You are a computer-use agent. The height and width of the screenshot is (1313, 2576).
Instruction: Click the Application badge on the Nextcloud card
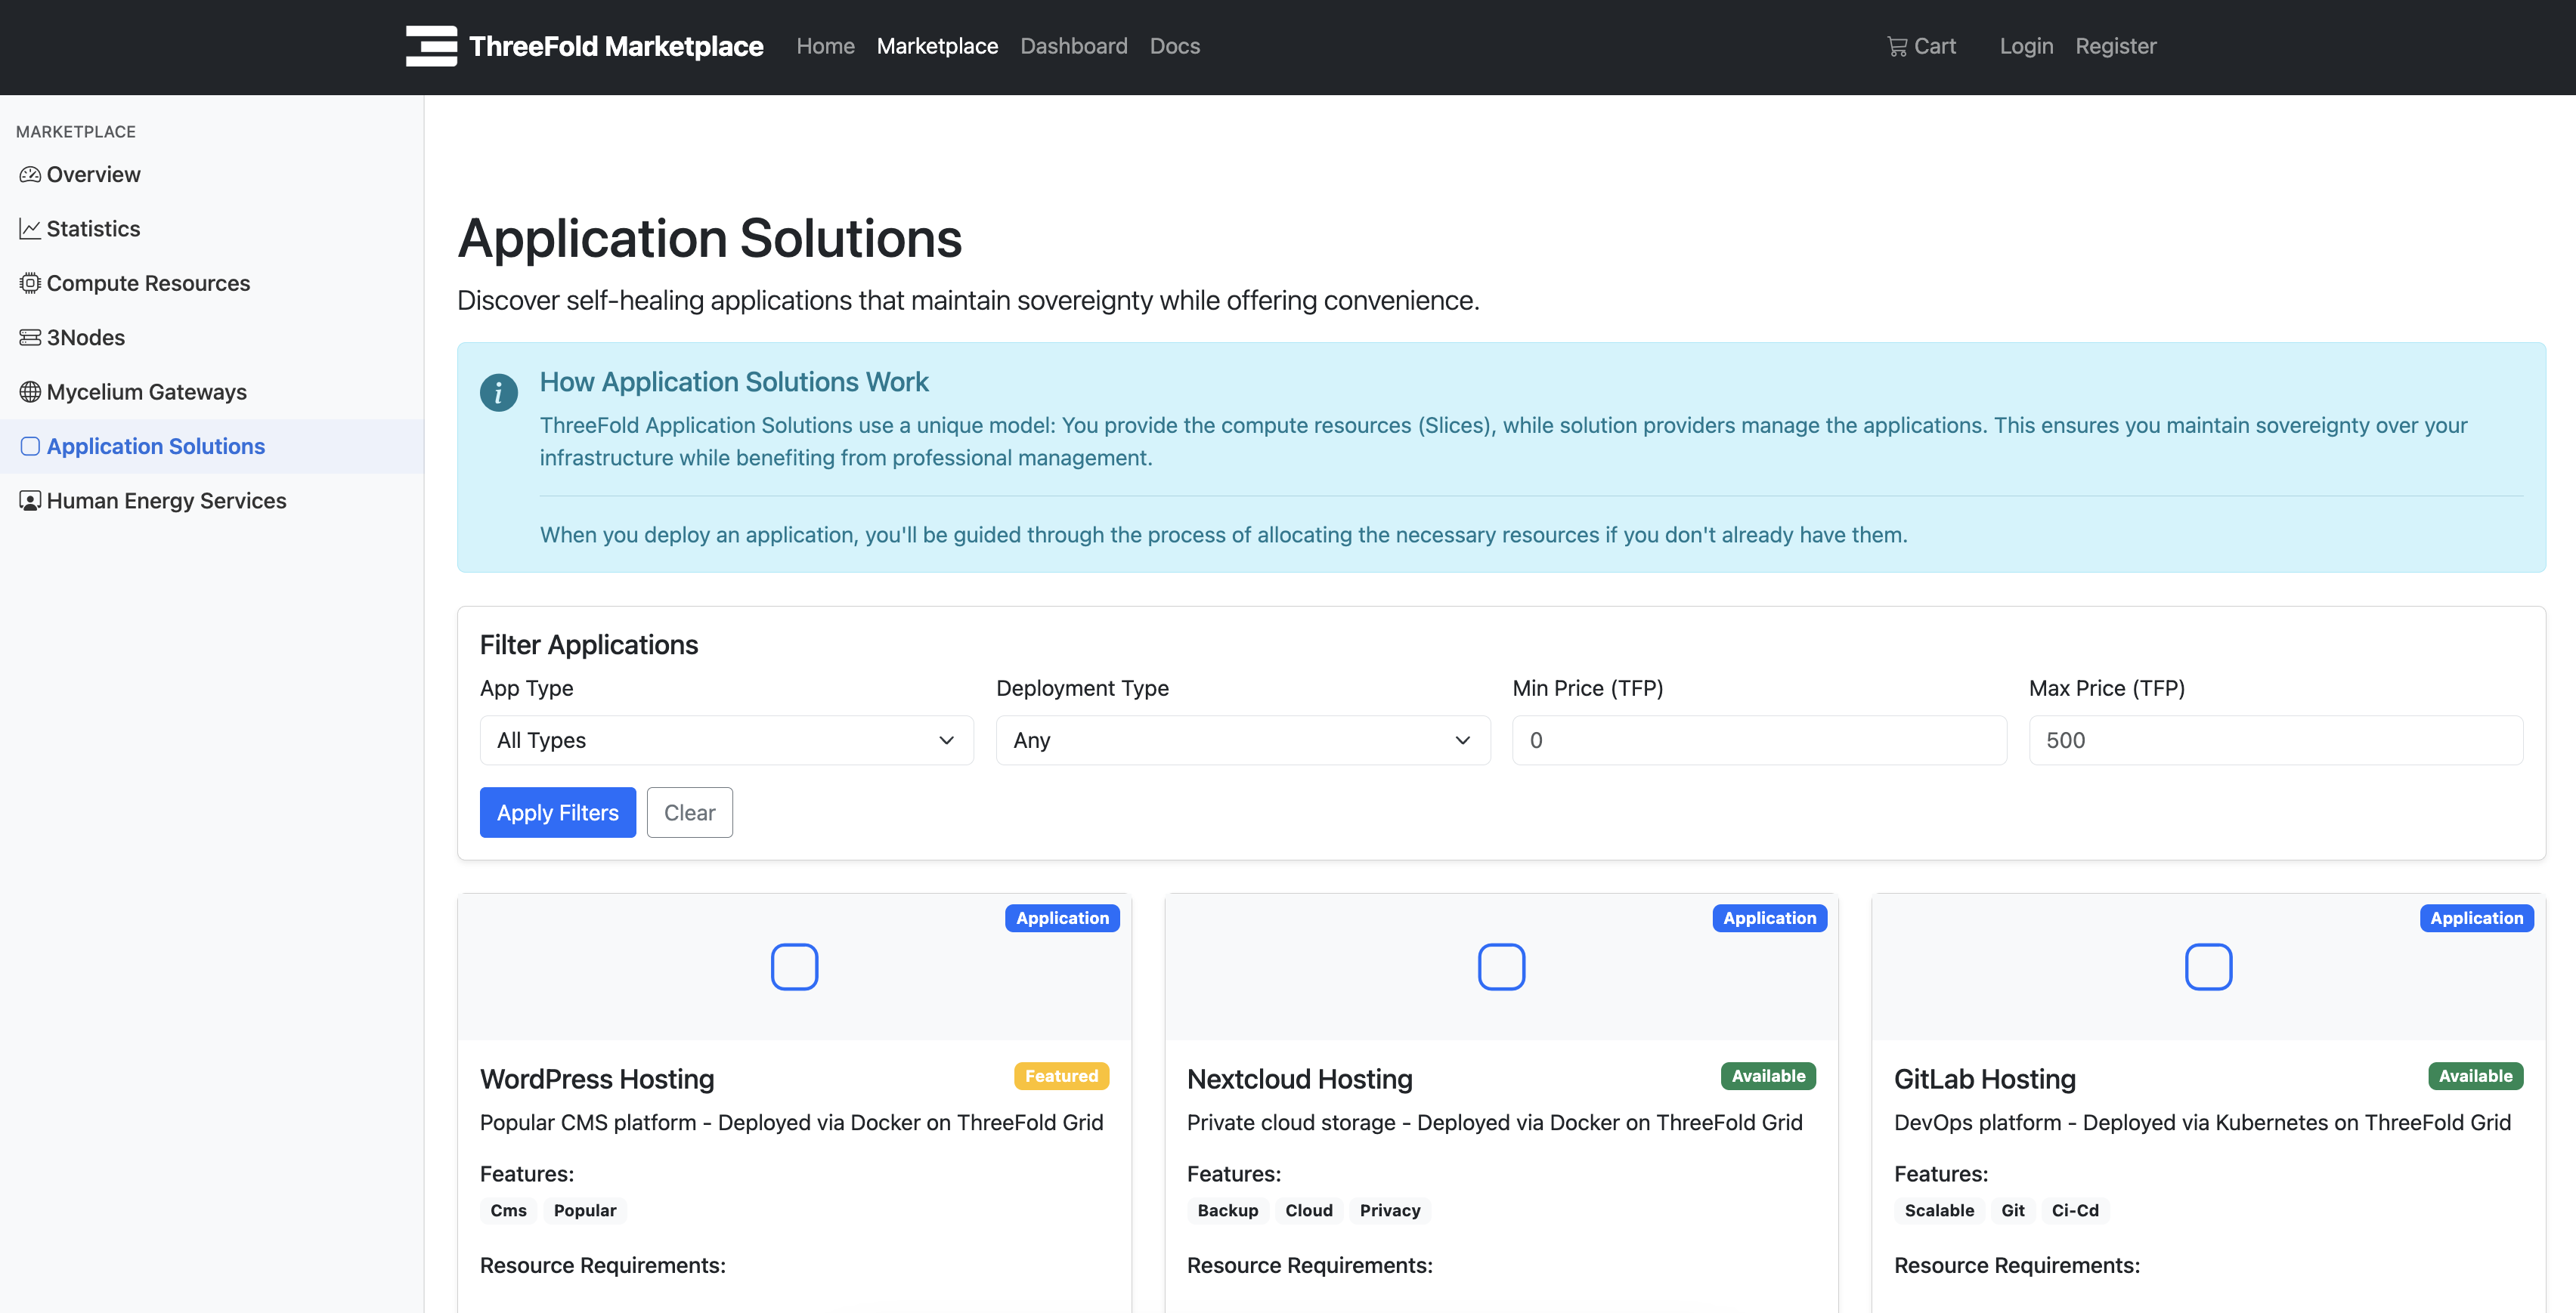[1769, 919]
